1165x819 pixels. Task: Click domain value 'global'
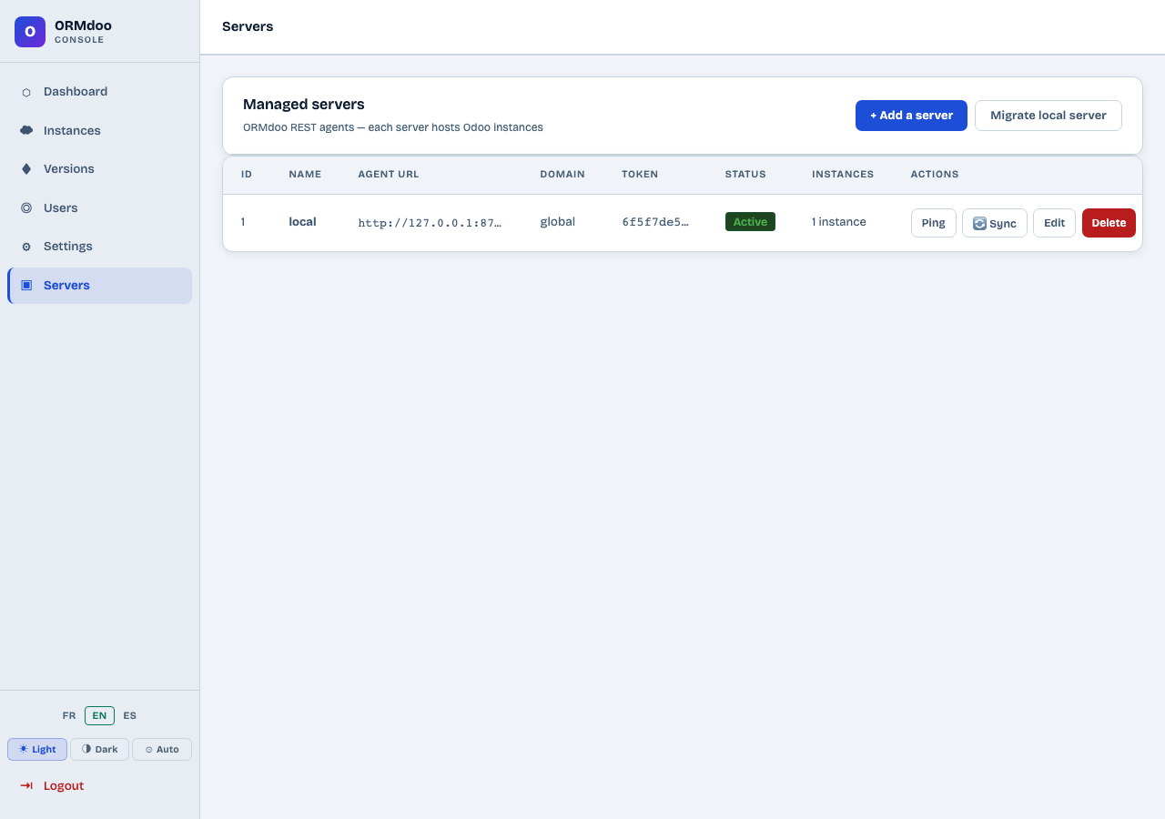557,222
